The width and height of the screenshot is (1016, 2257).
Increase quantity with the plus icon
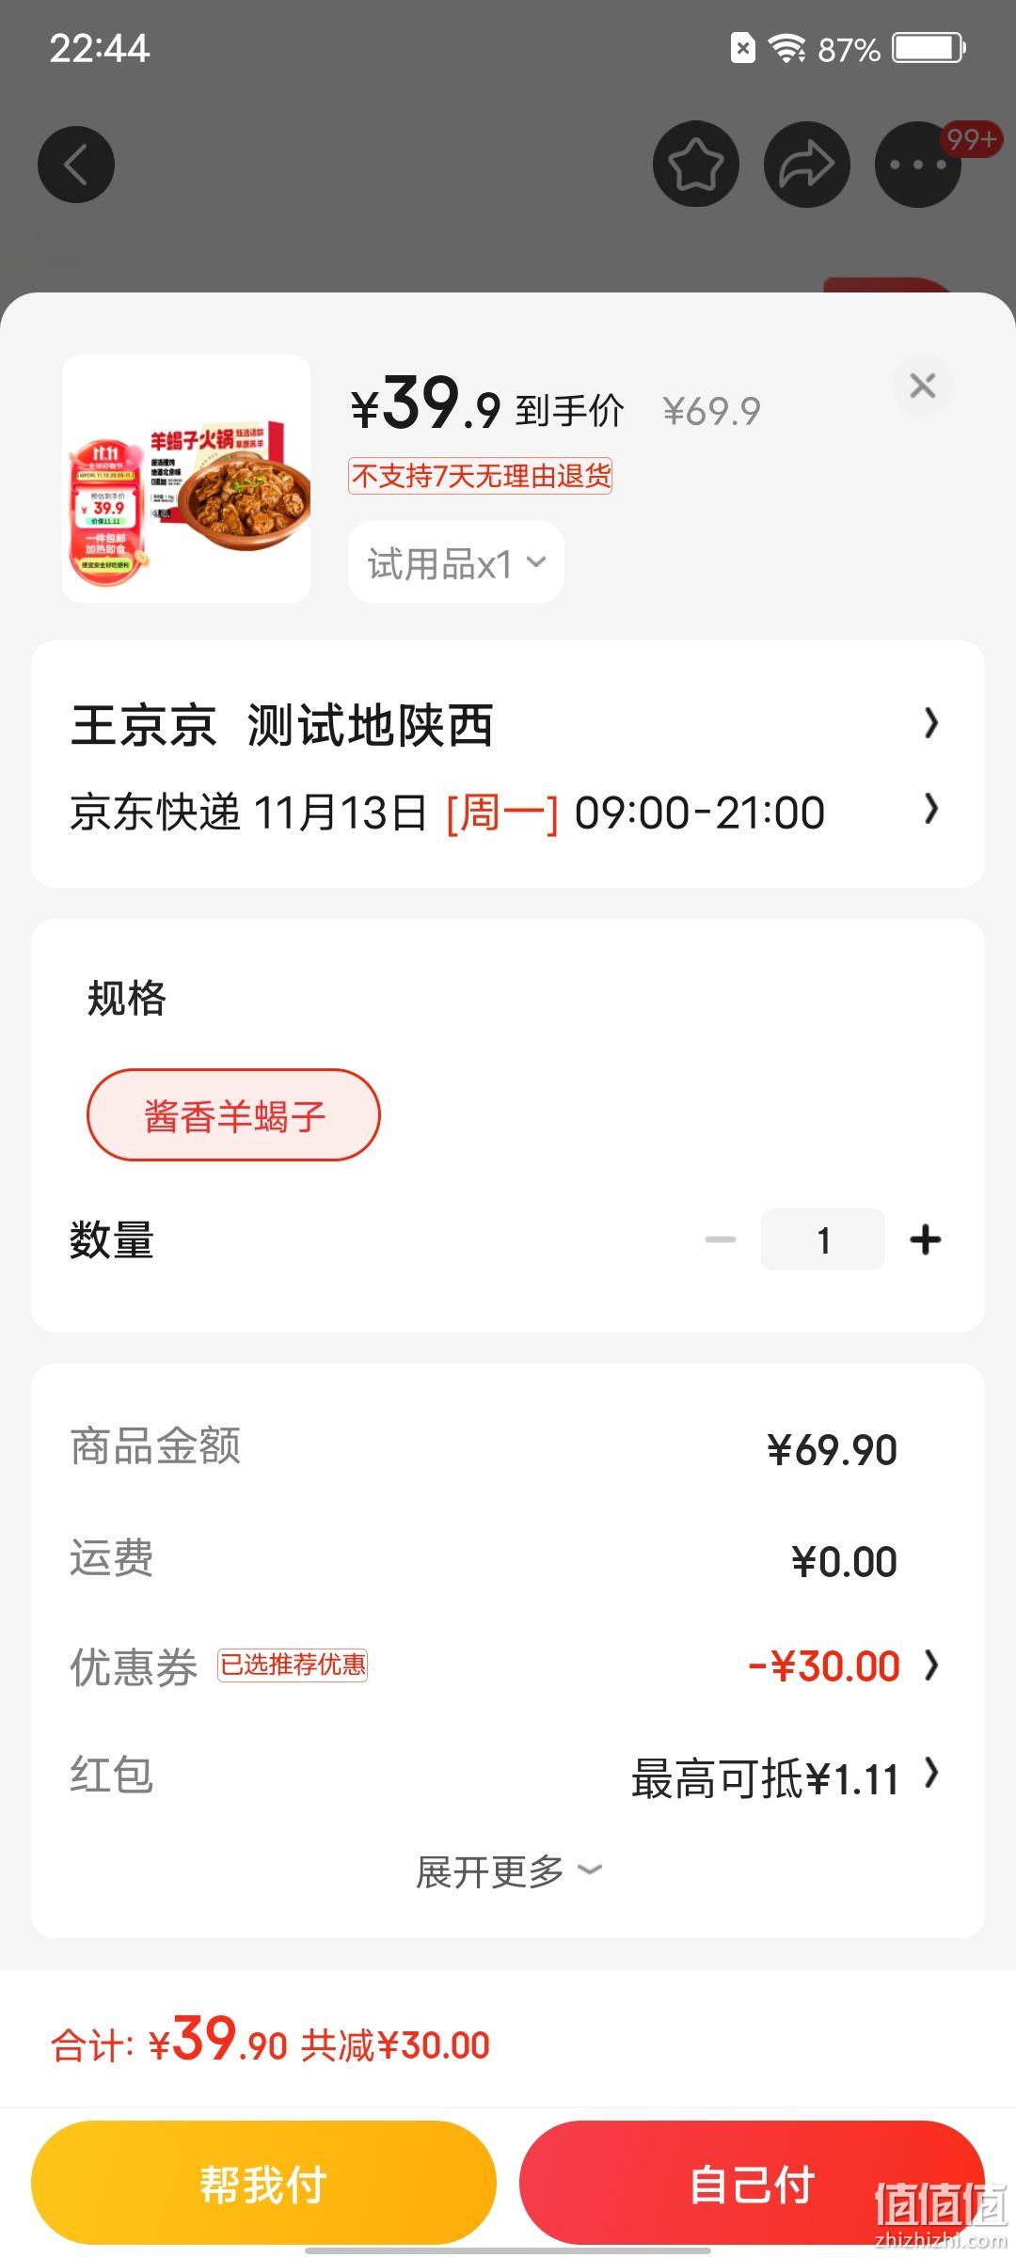coord(926,1239)
